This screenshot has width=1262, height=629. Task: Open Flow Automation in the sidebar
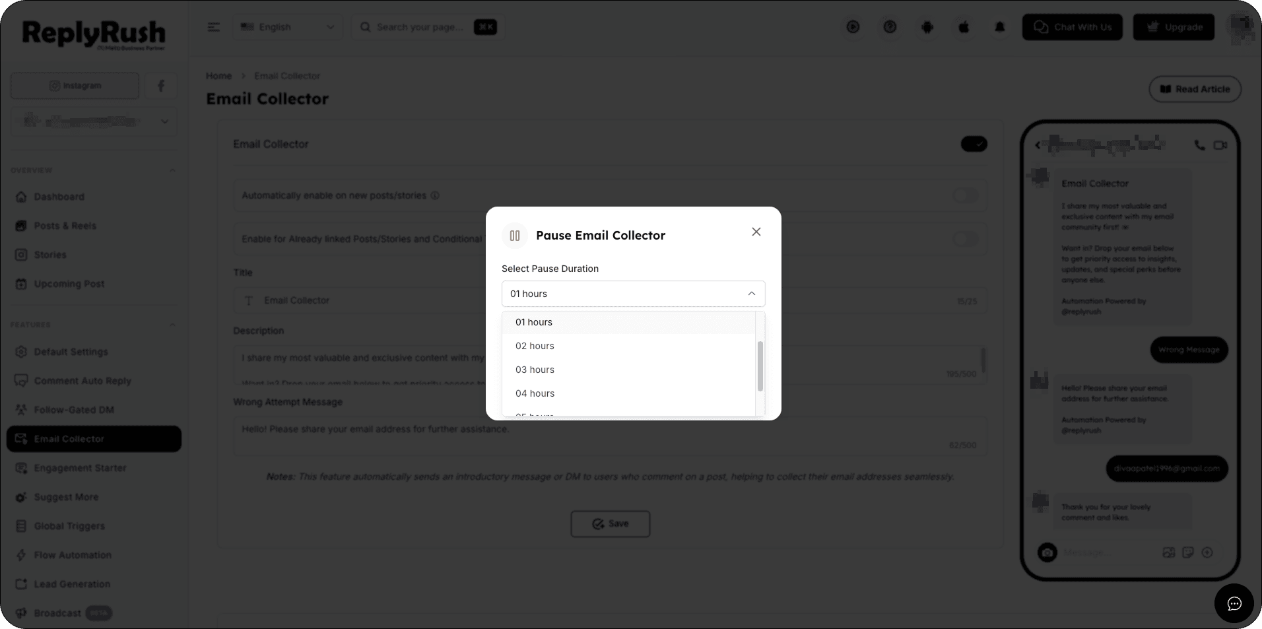pyautogui.click(x=94, y=555)
